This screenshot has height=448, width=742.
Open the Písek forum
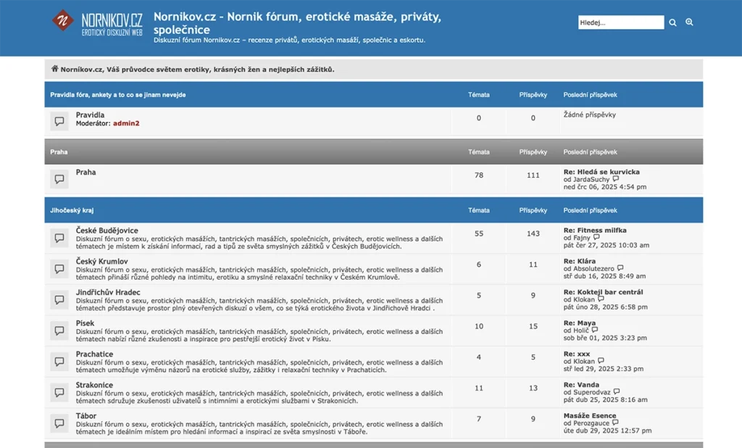click(85, 323)
